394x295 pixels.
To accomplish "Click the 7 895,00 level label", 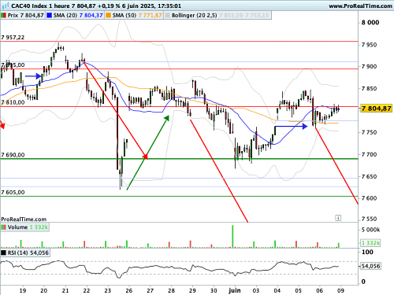I will pos(13,65).
